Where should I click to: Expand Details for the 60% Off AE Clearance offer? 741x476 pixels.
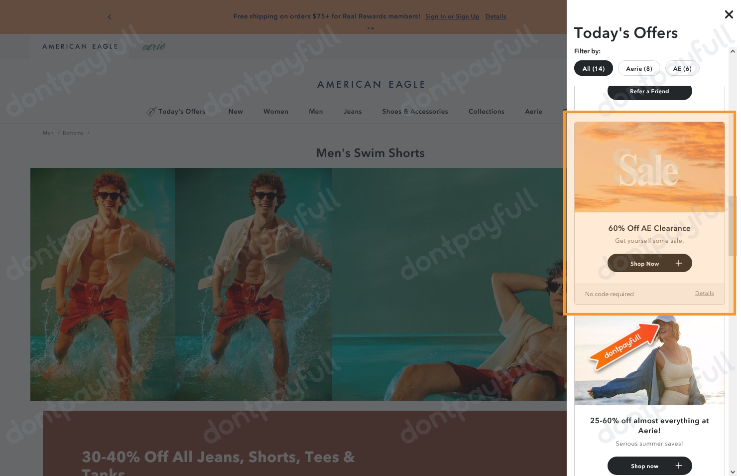[704, 293]
